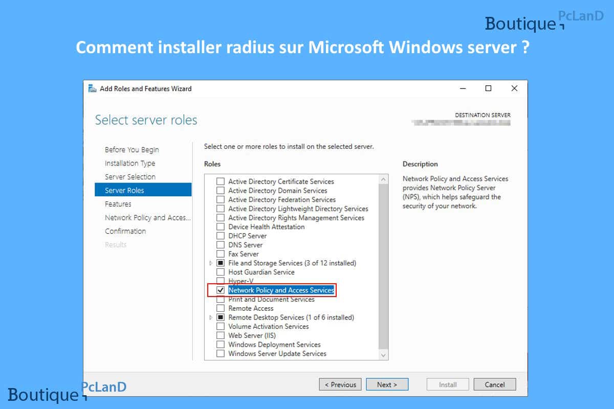Open the Server Selection step

(130, 177)
